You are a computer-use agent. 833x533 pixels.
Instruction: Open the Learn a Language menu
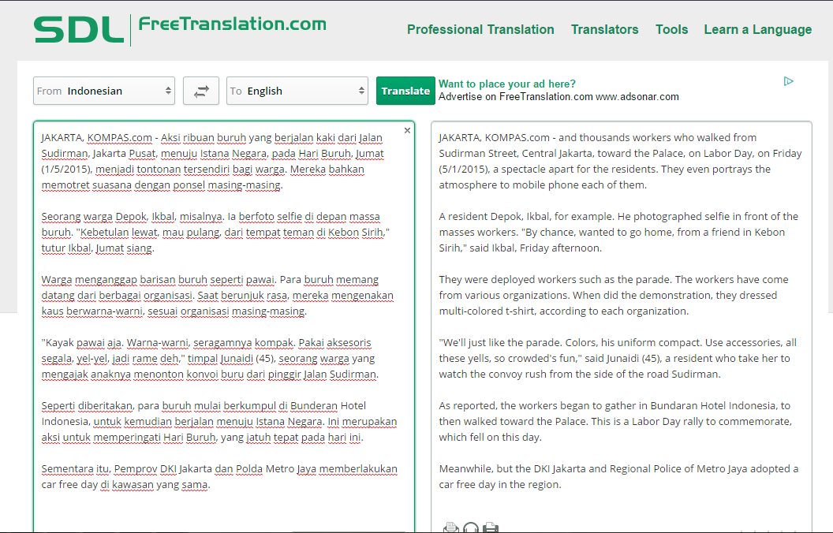tap(757, 30)
